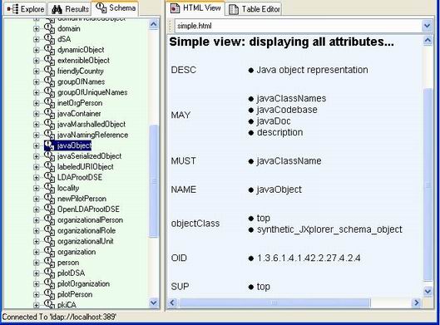Click the domain object class icon

(49, 28)
